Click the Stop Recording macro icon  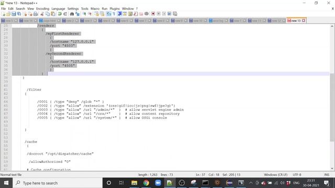pyautogui.click(x=159, y=14)
